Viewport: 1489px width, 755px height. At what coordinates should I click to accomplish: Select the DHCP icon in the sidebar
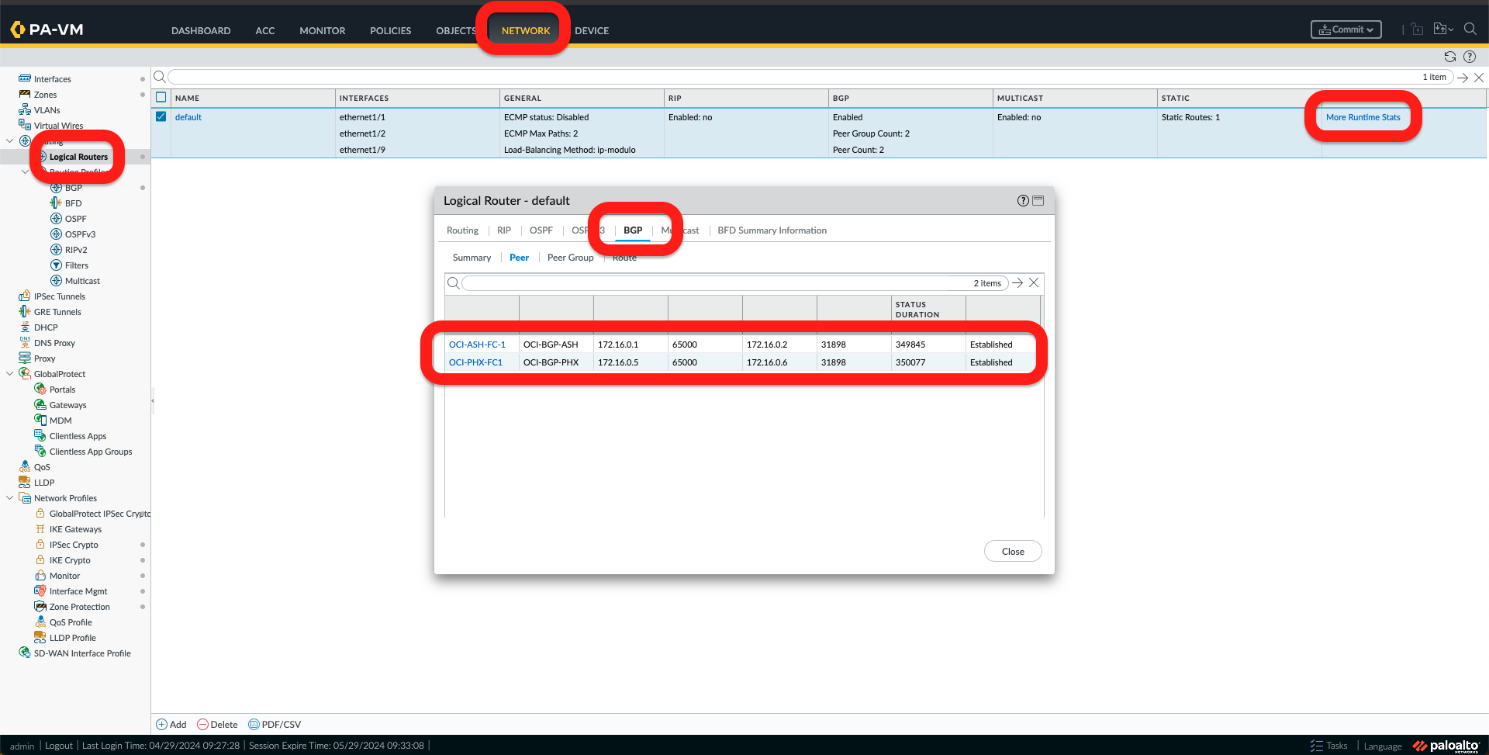(x=25, y=327)
